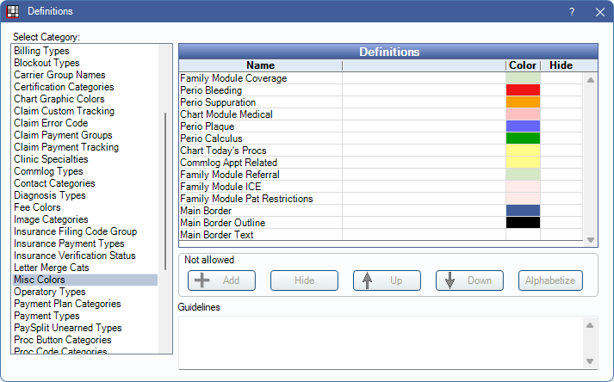Select the Family Module ICE row
Screen dimensions: 614x382
tap(220, 187)
